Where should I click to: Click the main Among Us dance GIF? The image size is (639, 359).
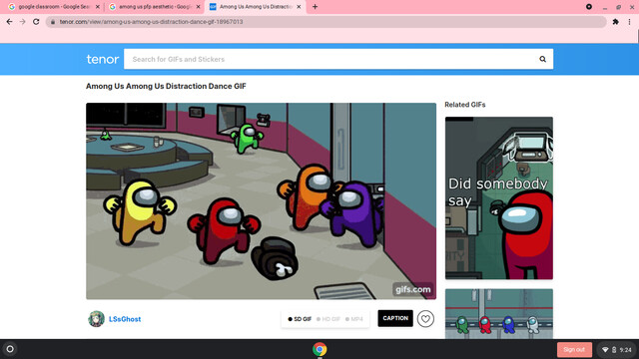[261, 201]
